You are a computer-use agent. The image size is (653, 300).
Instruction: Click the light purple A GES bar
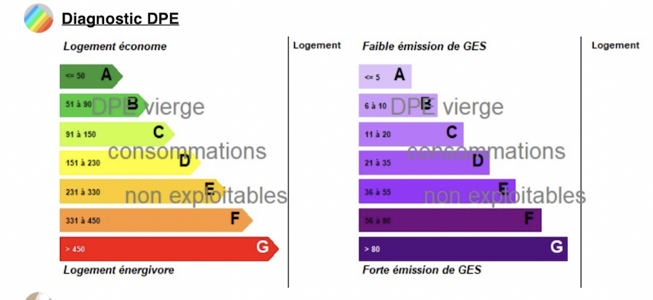(385, 76)
